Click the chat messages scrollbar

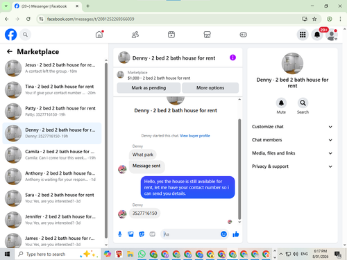pos(239,168)
